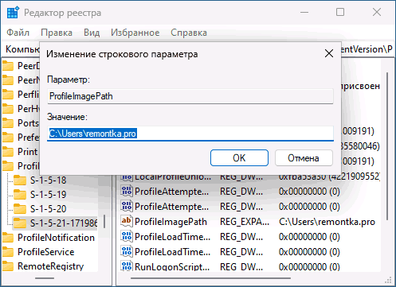Click the RemoteRegistry folder icon

click(x=8, y=266)
